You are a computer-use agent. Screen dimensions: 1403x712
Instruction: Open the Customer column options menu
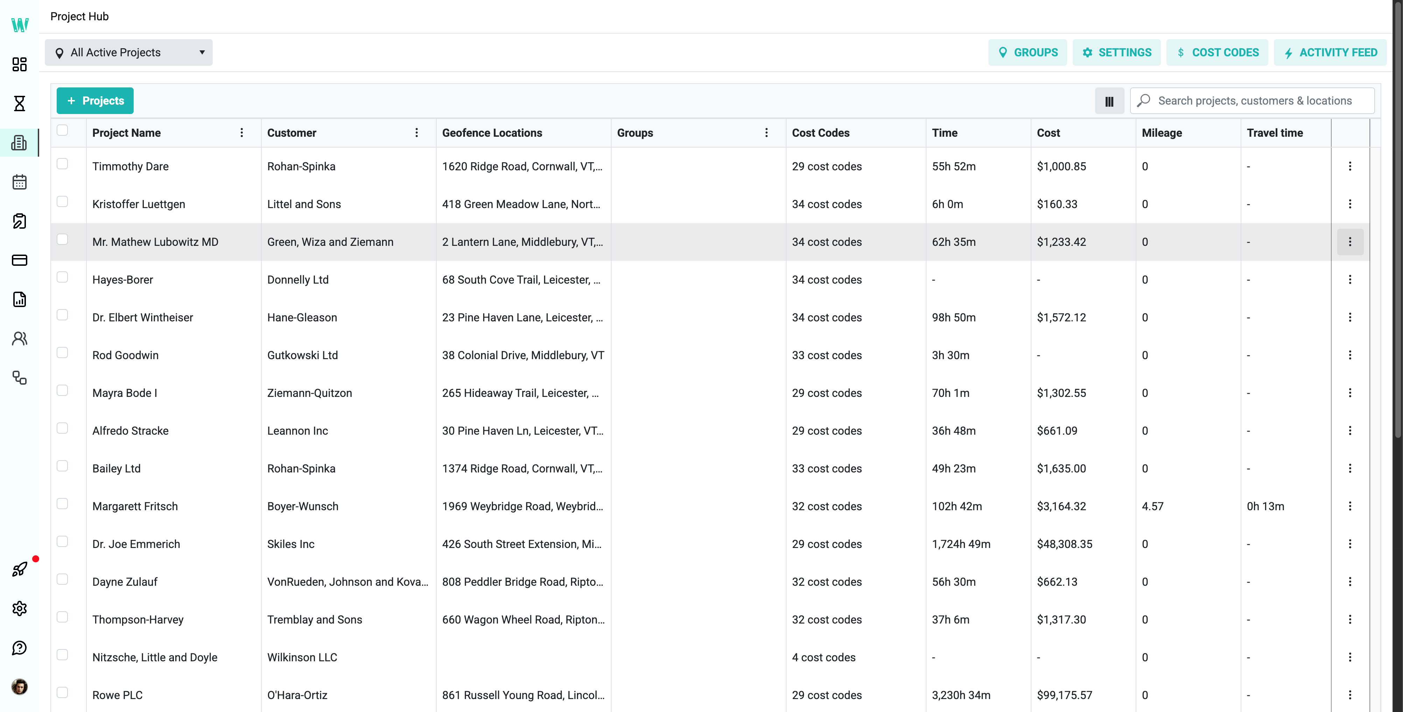(417, 132)
